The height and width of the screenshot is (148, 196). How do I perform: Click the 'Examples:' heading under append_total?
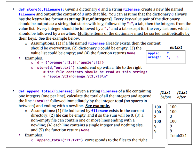click(34, 135)
